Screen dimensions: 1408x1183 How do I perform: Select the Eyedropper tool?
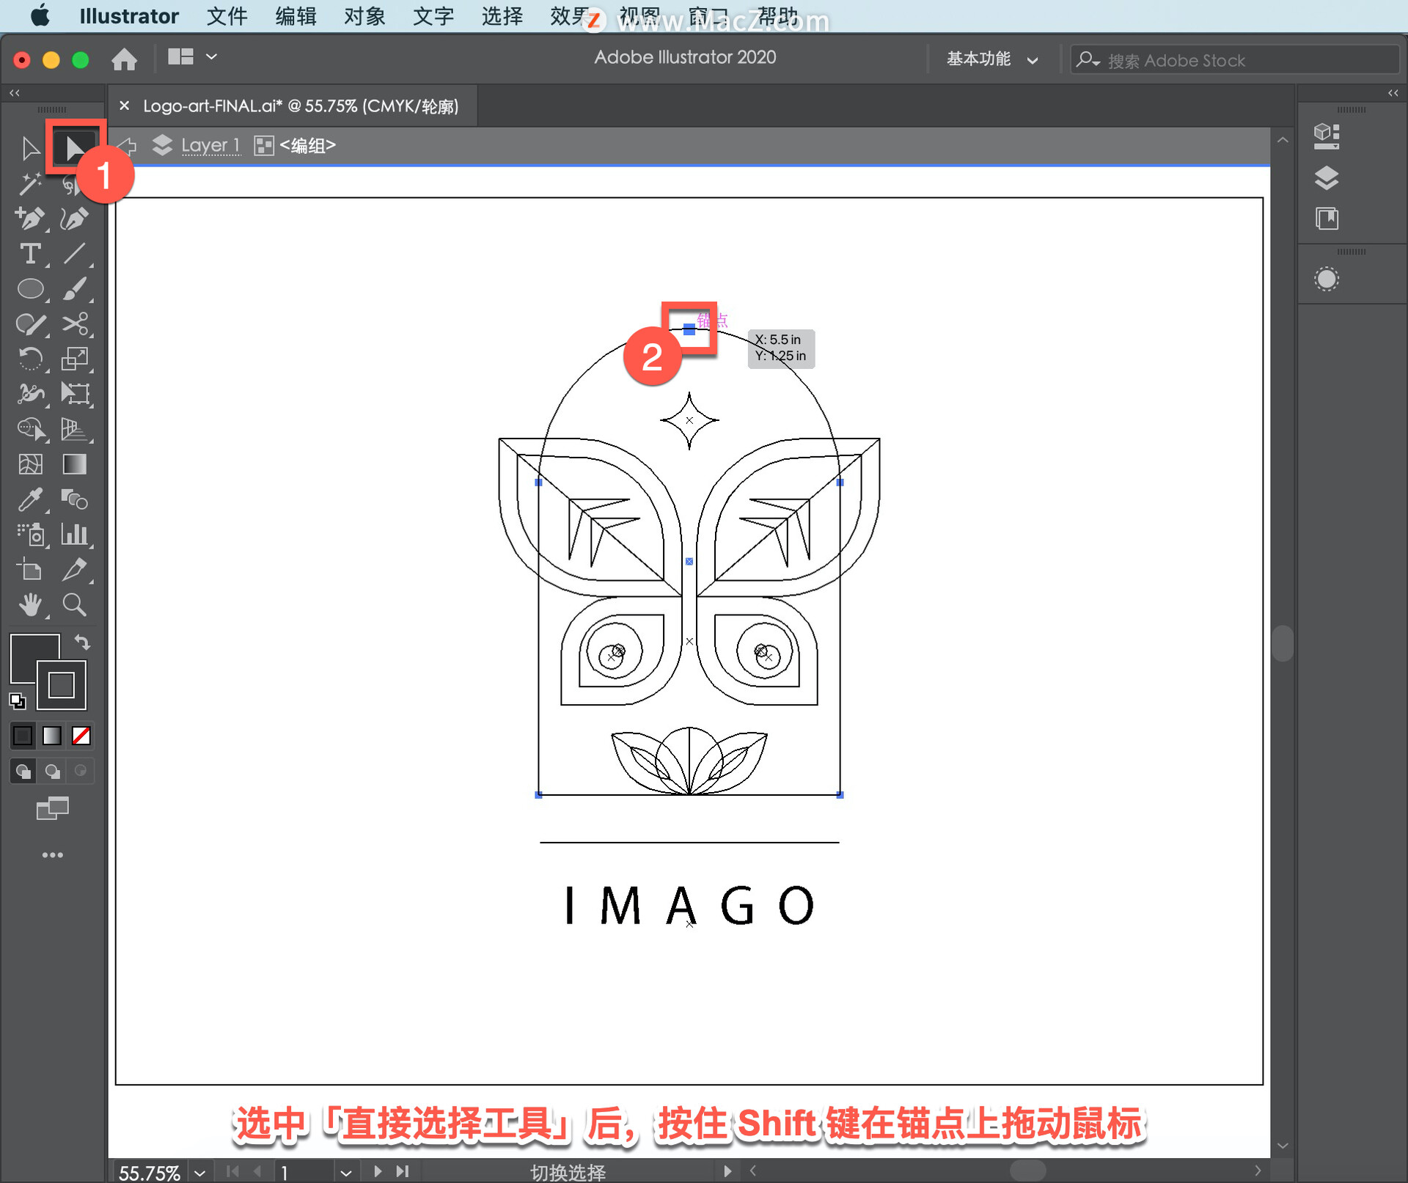(30, 499)
